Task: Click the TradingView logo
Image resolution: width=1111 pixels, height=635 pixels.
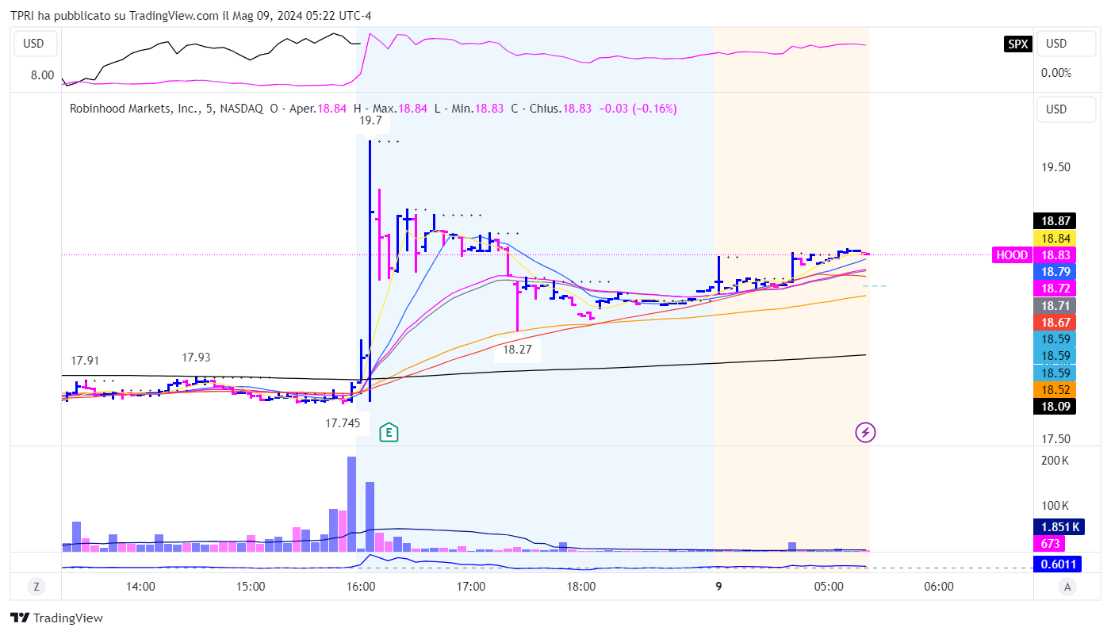Action: [56, 618]
